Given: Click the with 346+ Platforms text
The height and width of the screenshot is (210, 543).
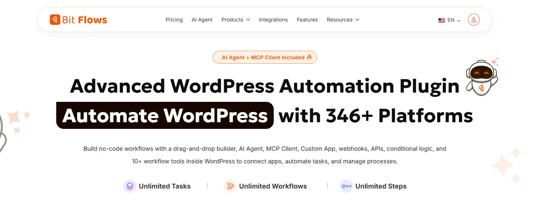Looking at the screenshot, I should pos(376,116).
